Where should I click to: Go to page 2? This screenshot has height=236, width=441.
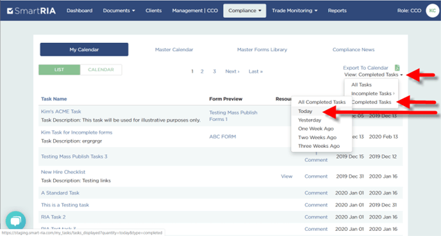tap(202, 71)
